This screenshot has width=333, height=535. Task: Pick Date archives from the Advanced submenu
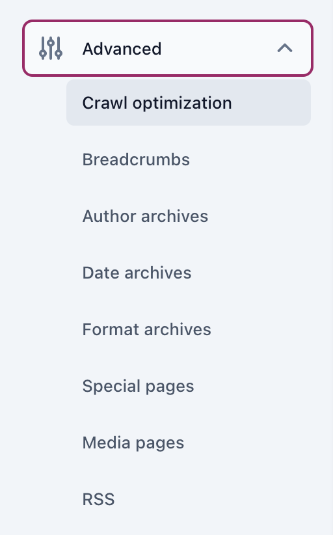coord(189,273)
